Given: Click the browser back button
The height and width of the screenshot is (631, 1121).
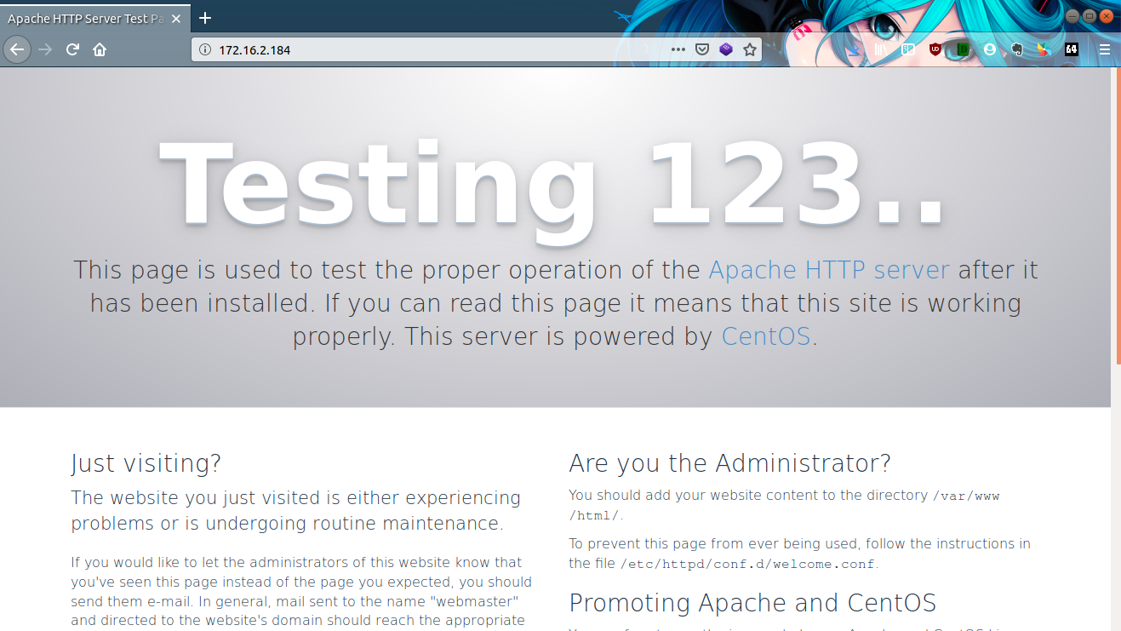Looking at the screenshot, I should [16, 49].
